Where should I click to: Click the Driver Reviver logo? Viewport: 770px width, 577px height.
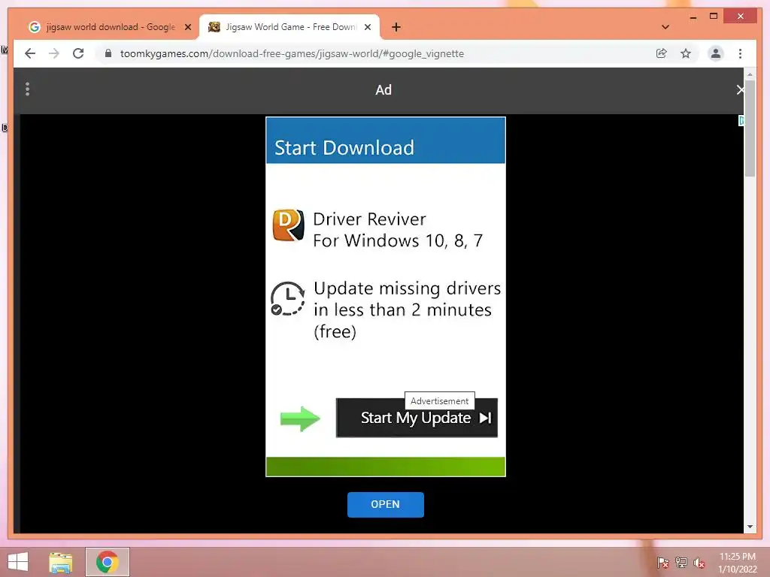pos(288,225)
